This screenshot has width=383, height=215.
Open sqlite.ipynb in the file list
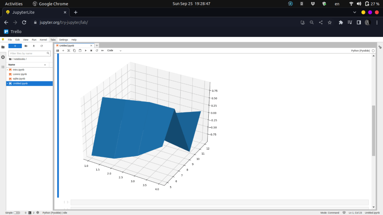29,79
